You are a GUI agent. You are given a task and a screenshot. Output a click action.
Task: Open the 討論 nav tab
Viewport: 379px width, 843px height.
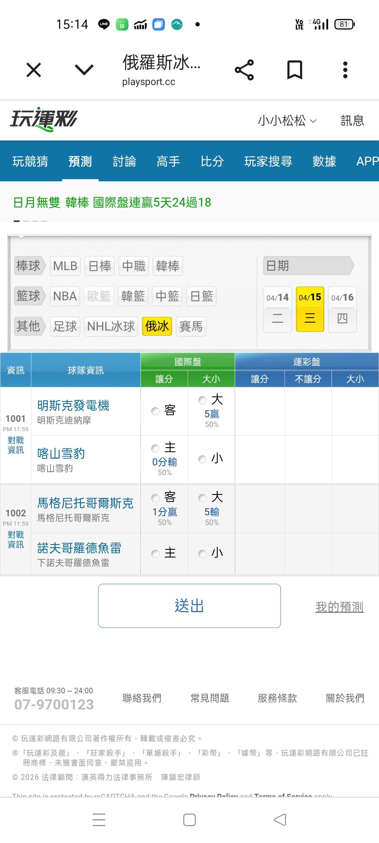[x=124, y=161]
